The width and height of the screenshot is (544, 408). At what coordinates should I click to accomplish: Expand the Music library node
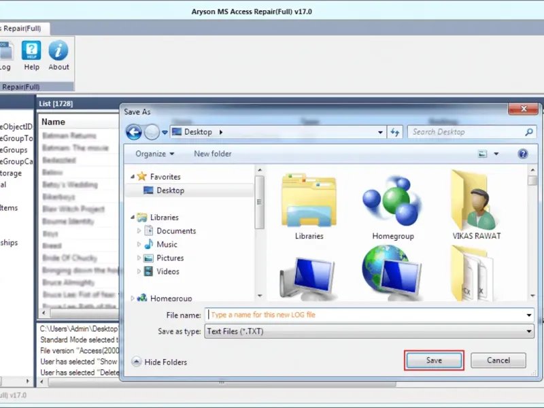coord(139,244)
